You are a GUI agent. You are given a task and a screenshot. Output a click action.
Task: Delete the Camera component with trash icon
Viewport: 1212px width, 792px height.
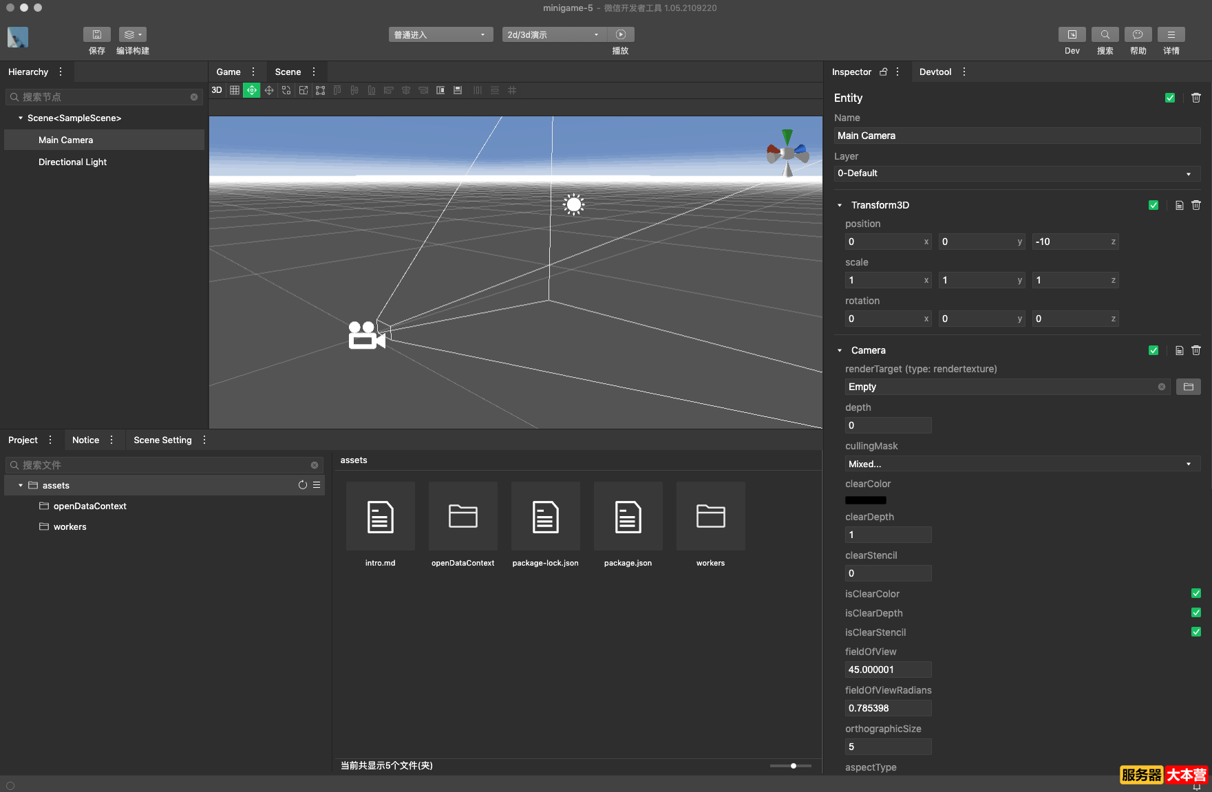[1196, 350]
